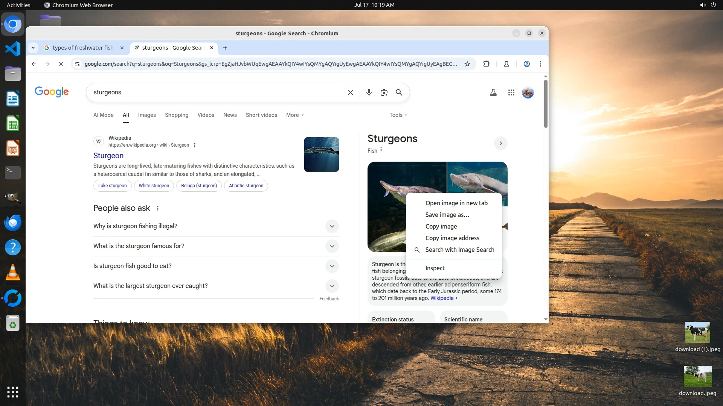The image size is (723, 406).
Task: Switch to 'types of freshwater fish' tab
Action: 82,48
